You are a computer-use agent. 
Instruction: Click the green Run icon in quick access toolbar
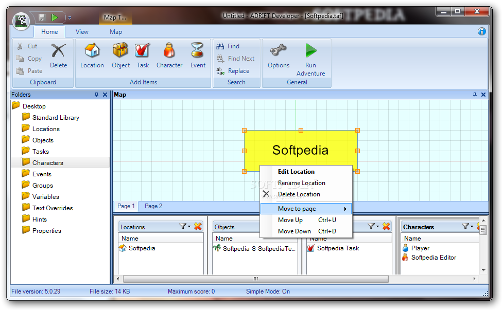pyautogui.click(x=55, y=17)
